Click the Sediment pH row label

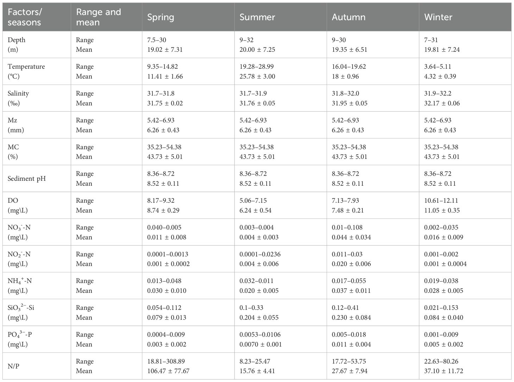click(27, 178)
